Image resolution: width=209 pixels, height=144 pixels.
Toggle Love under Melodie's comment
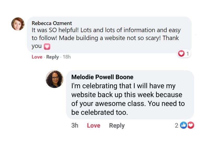click(x=94, y=126)
